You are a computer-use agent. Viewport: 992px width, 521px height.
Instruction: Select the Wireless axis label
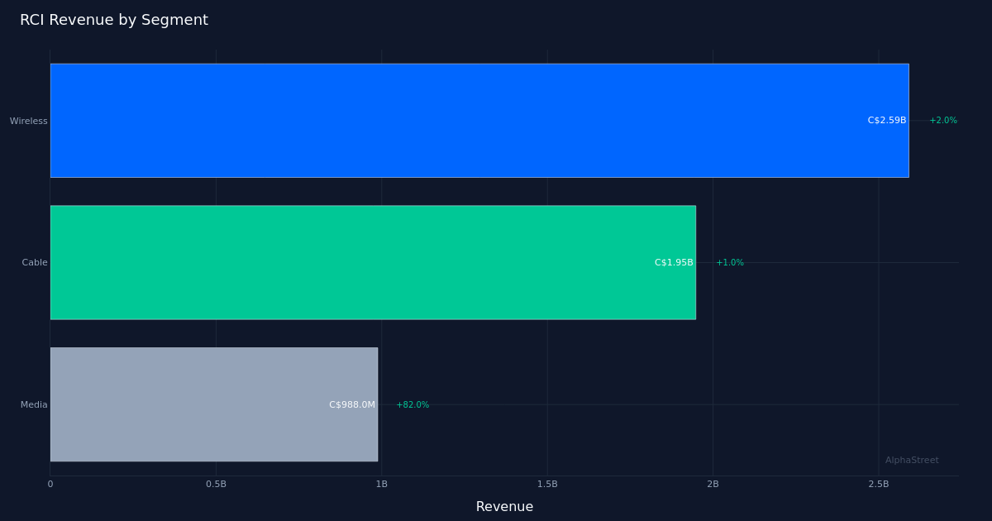point(29,121)
